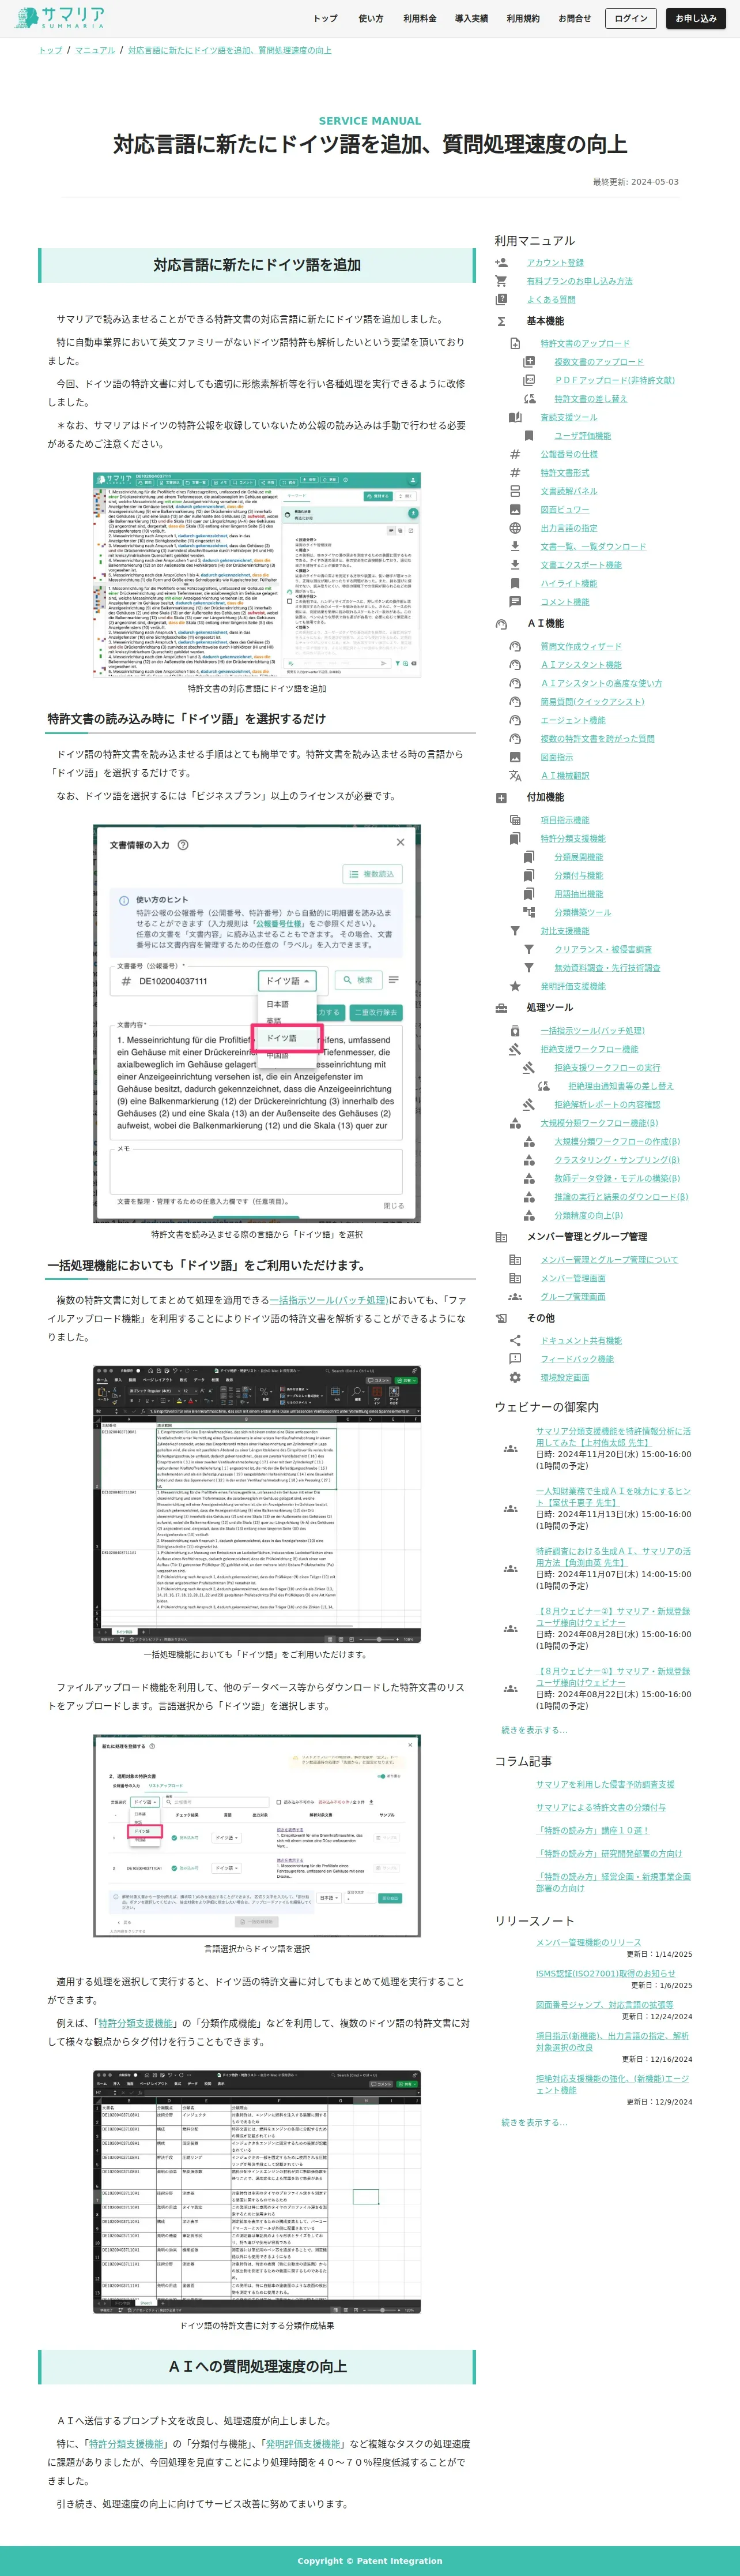The height and width of the screenshot is (2576, 740).
Task: Open the メンバー管理機能のリリース release note
Action: pyautogui.click(x=588, y=1943)
